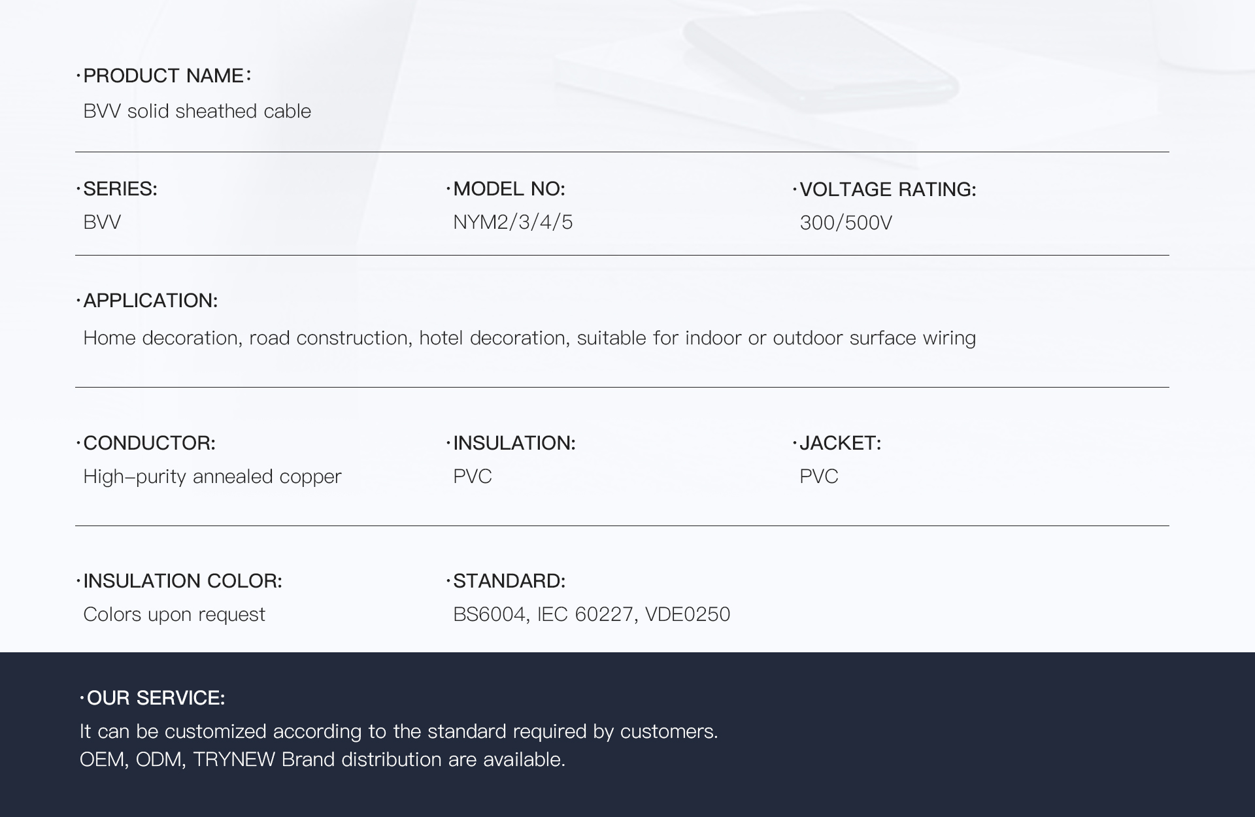
Task: Click the BS6004, IEC 60227, VDE0250 standards
Action: (592, 614)
